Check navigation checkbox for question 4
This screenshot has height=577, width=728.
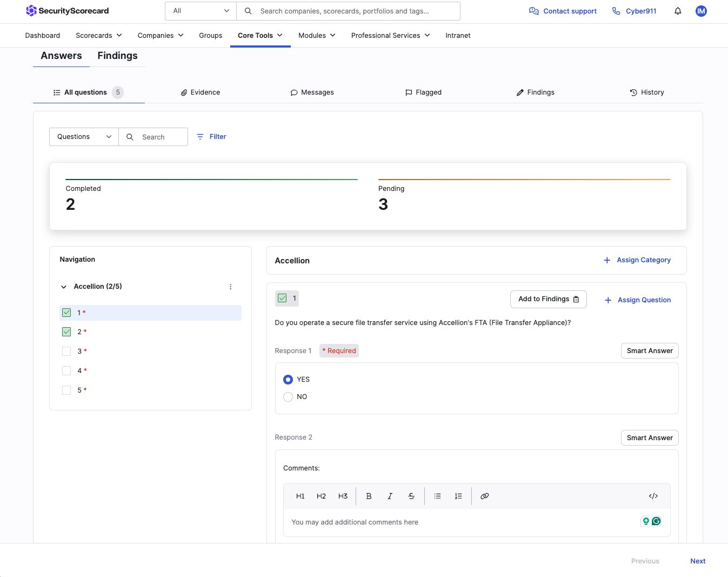coord(66,371)
